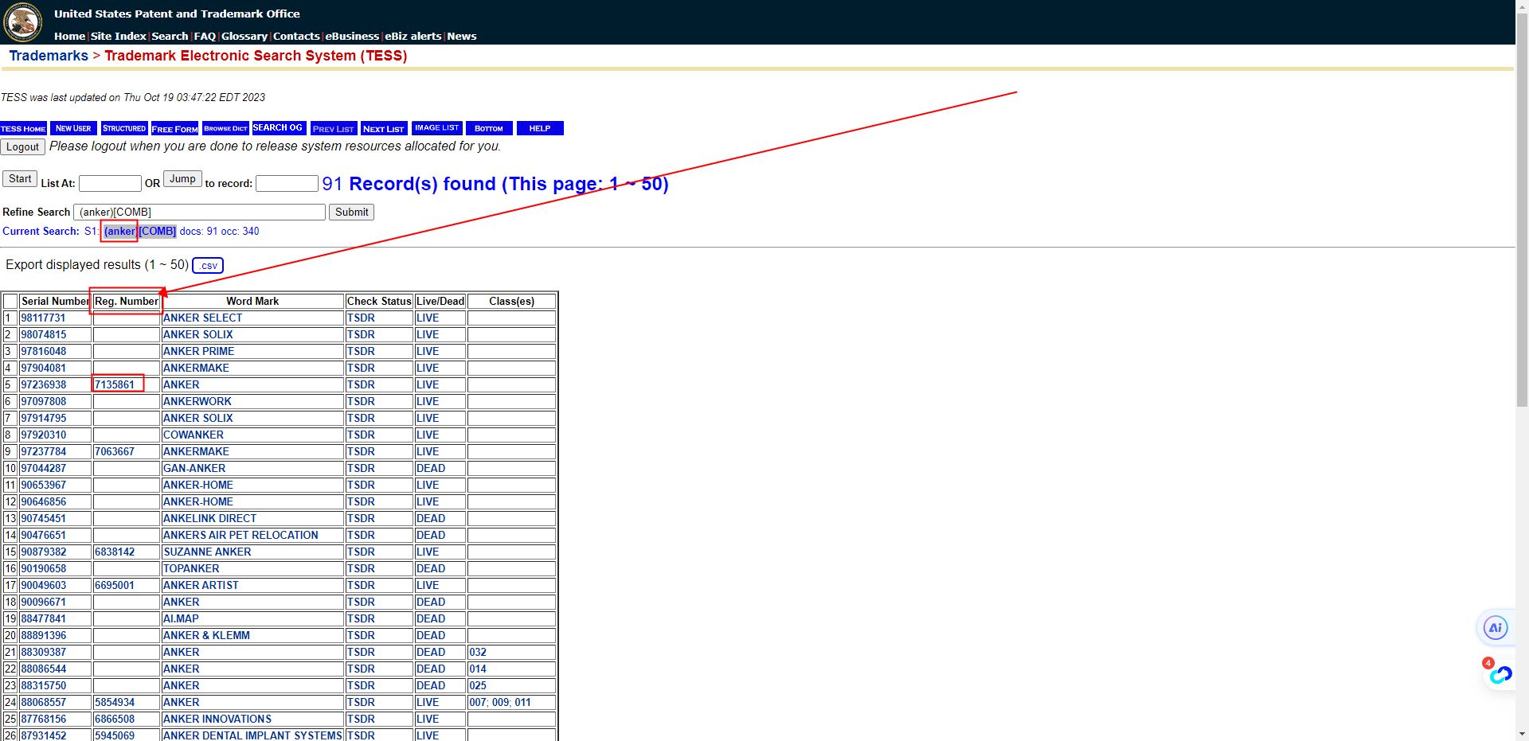Go to Next List of results
Screen dimensions: 1529x741
click(384, 128)
